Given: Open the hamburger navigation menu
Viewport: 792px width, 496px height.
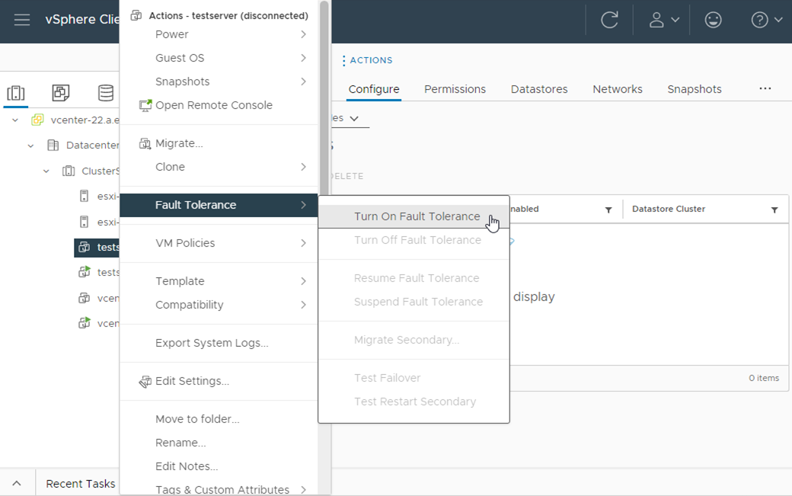Looking at the screenshot, I should (21, 20).
